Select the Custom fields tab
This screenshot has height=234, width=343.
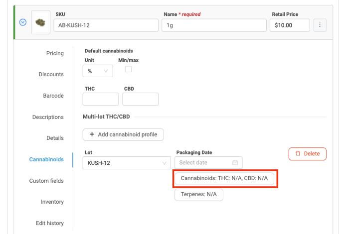click(x=46, y=181)
